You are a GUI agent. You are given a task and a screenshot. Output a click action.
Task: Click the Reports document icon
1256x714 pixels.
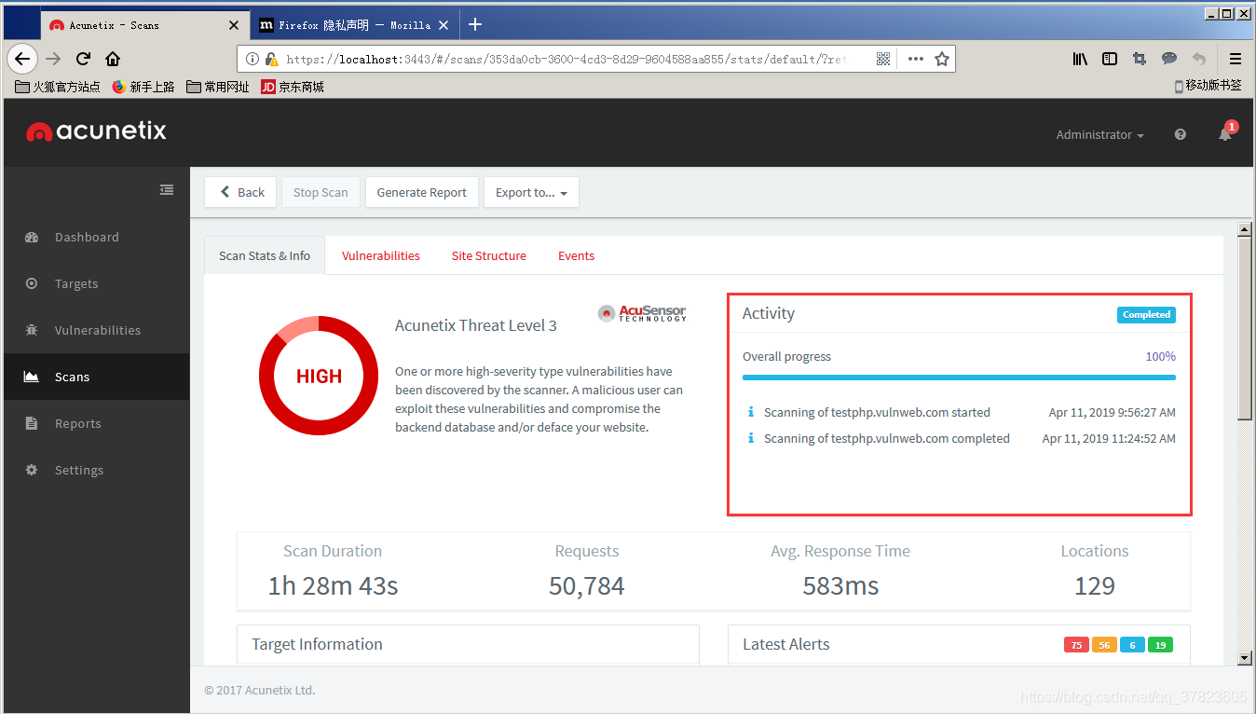[32, 423]
